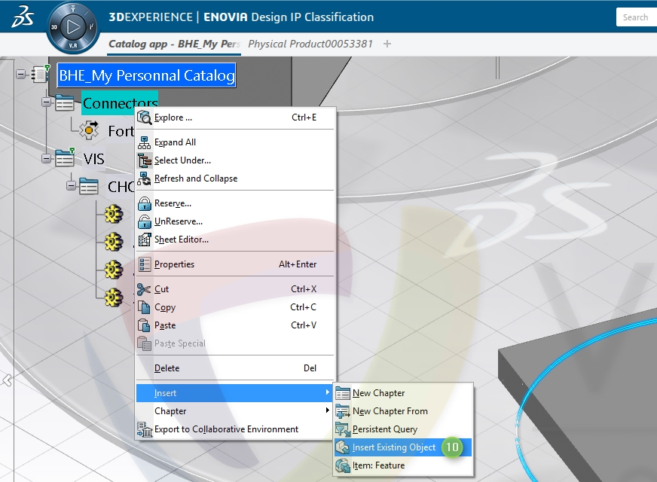Select the first yellow gear item under CHC
The width and height of the screenshot is (657, 482).
tap(114, 214)
